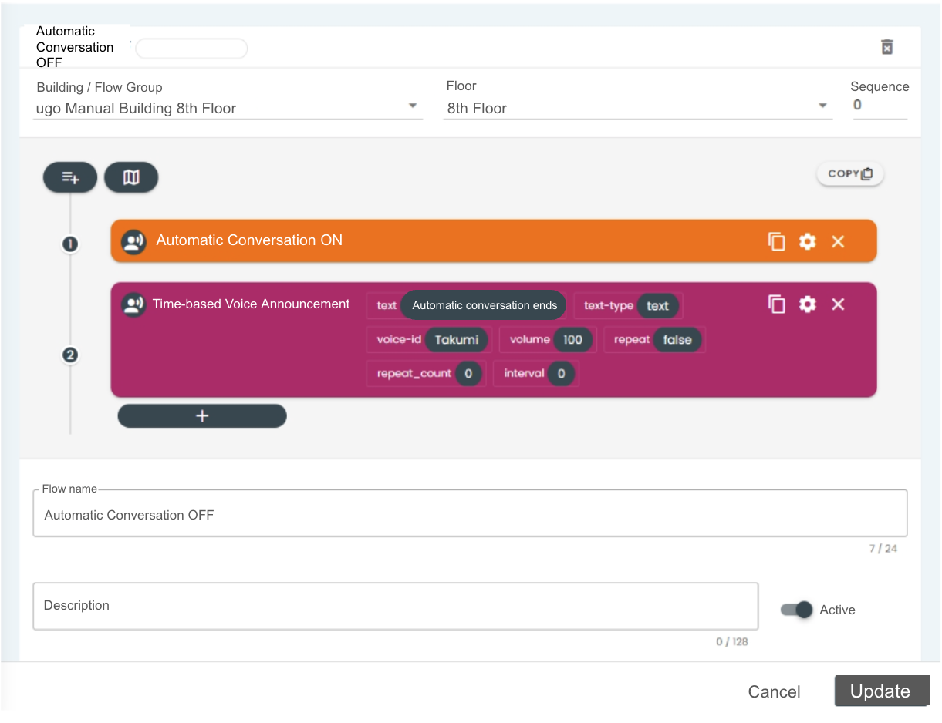
Task: Click the voice icon on Time-based Voice Announcement
Action: click(x=134, y=304)
